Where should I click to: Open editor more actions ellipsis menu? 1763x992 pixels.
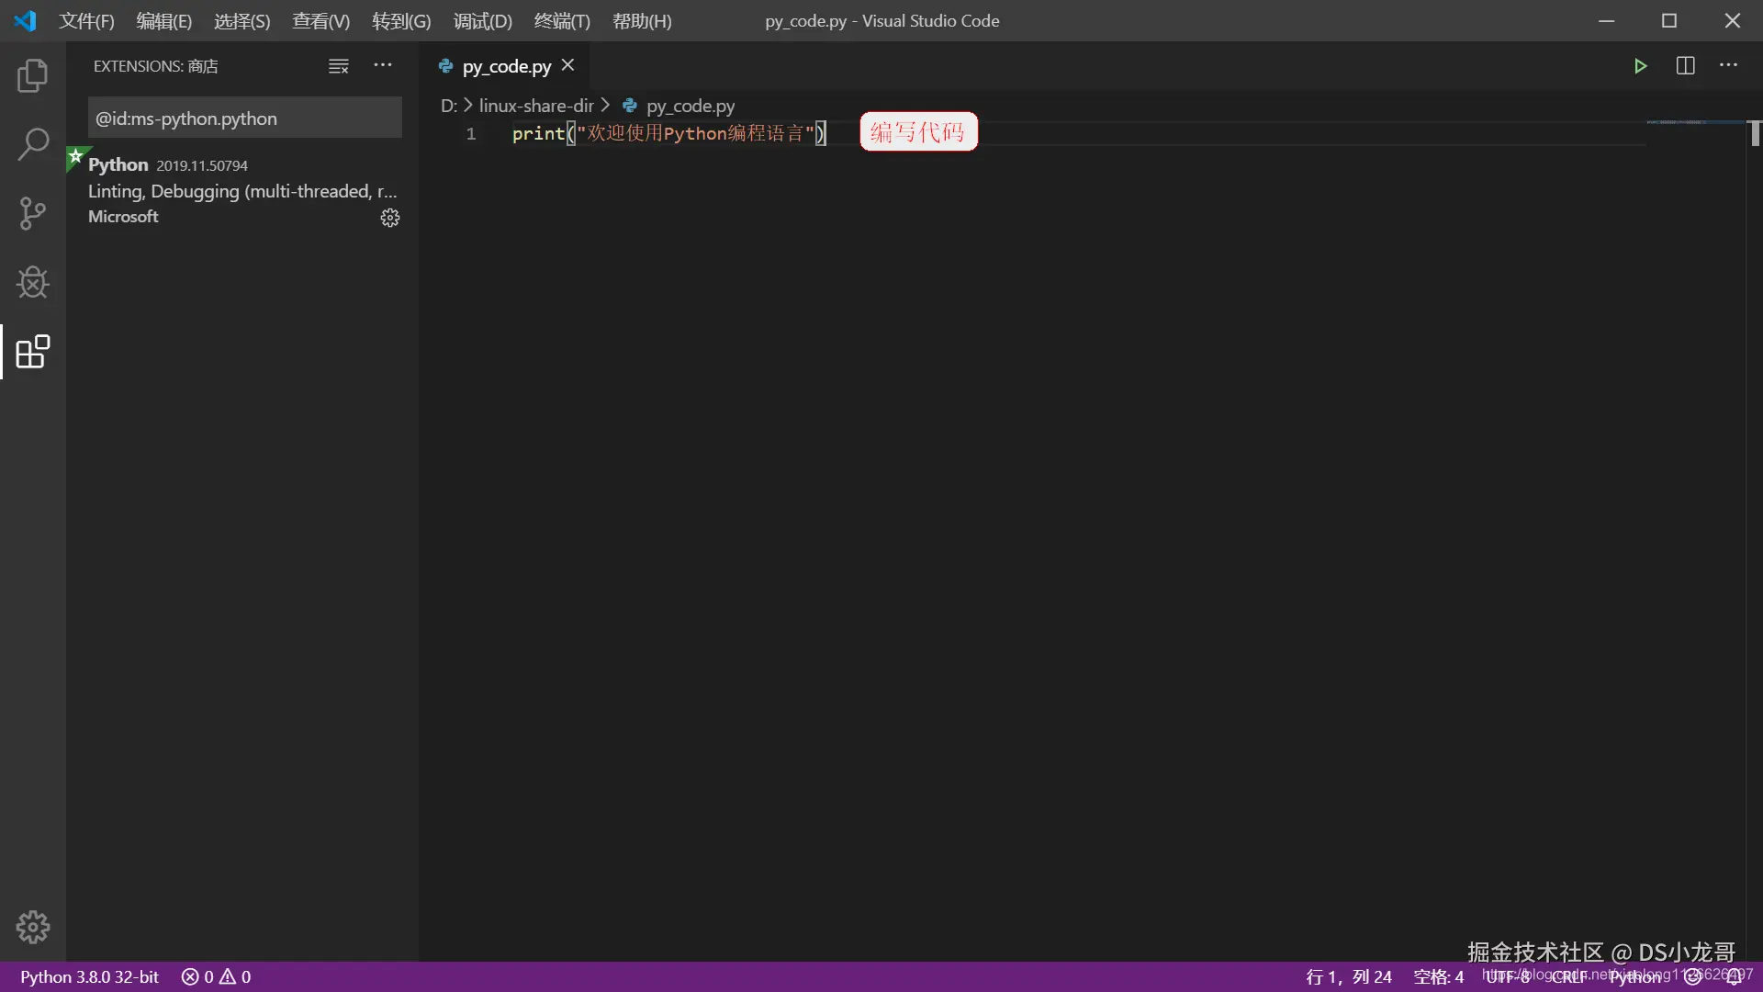pos(1728,65)
